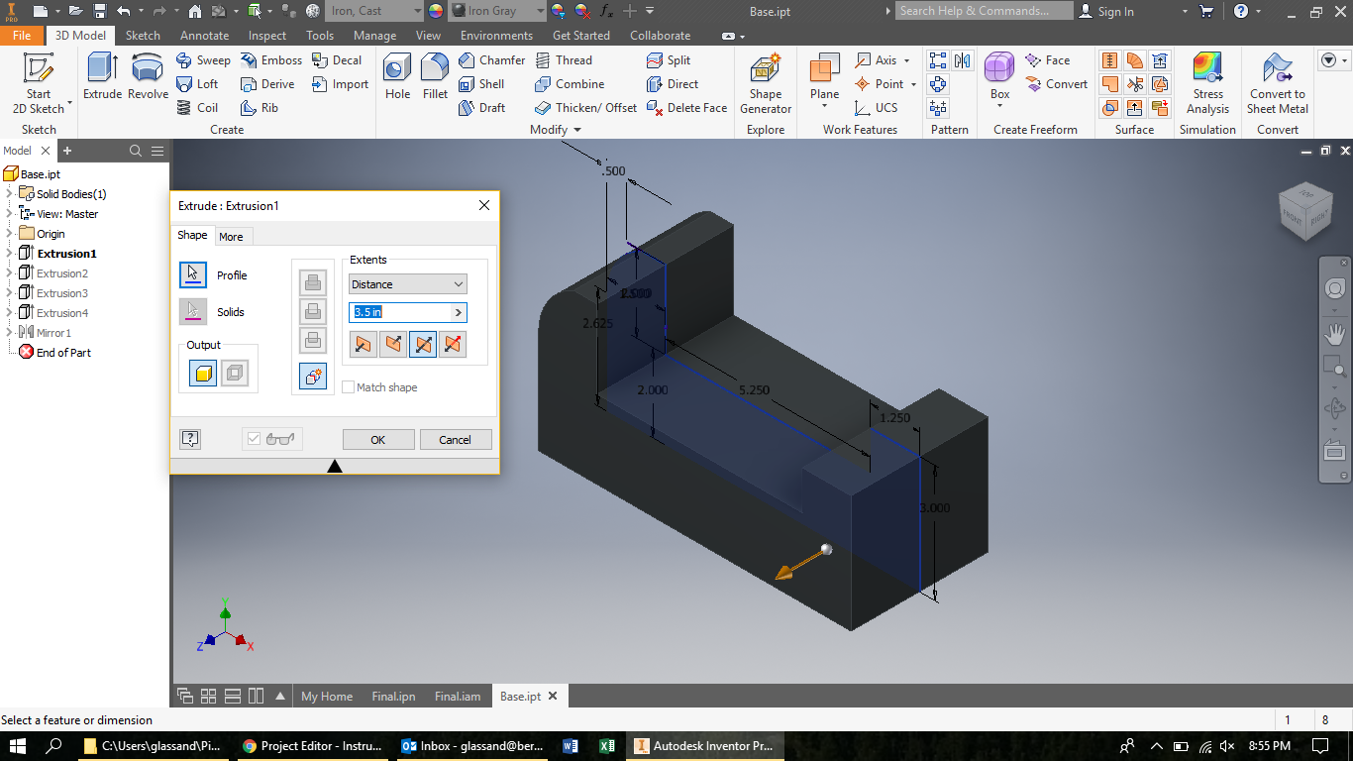
Task: Select the Cut operation button
Action: point(313,311)
